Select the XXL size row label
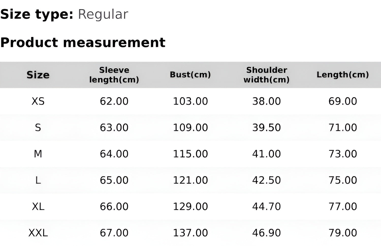 pyautogui.click(x=38, y=233)
